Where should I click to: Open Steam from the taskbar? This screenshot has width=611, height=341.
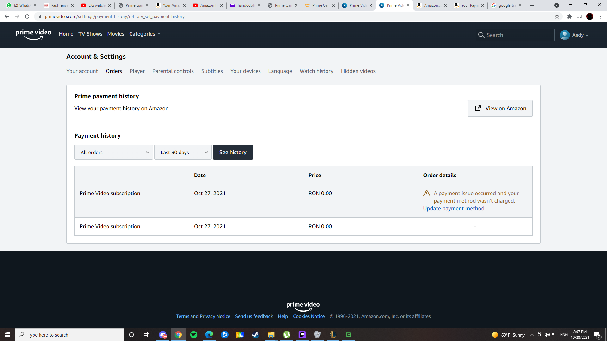(x=255, y=335)
